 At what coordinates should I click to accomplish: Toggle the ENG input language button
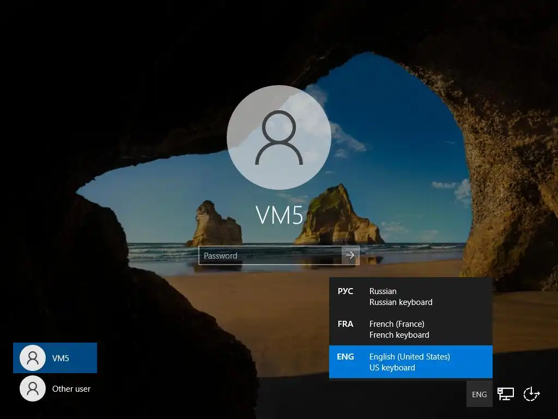480,394
